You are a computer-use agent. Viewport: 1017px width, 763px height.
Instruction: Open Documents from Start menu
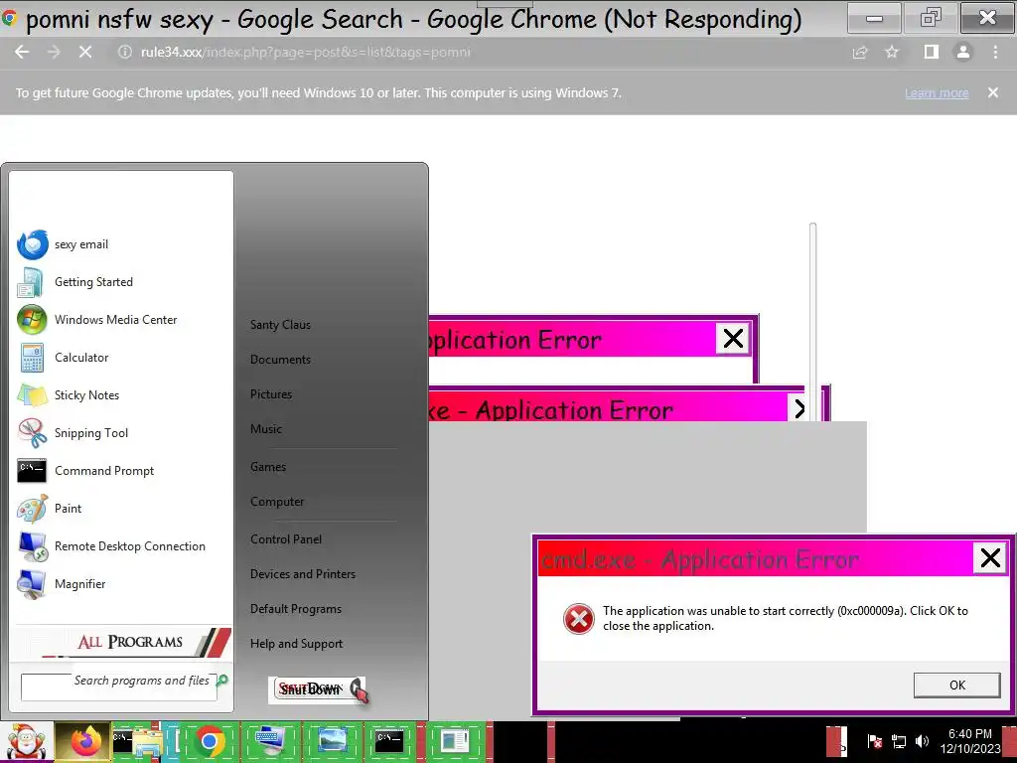(x=280, y=360)
